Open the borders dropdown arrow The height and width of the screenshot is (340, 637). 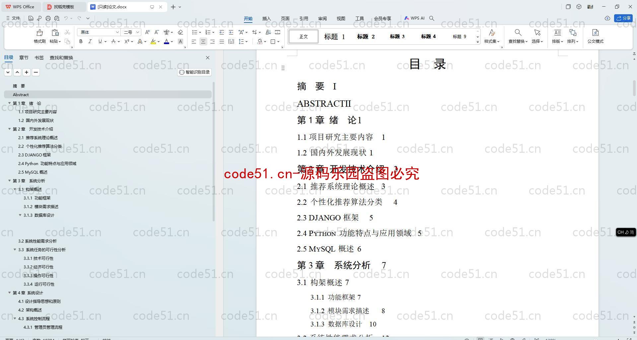point(278,42)
